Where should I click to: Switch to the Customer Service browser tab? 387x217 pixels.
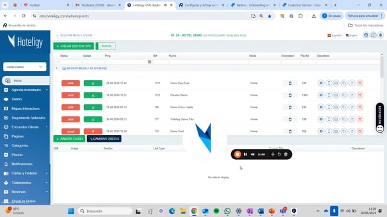click(305, 5)
